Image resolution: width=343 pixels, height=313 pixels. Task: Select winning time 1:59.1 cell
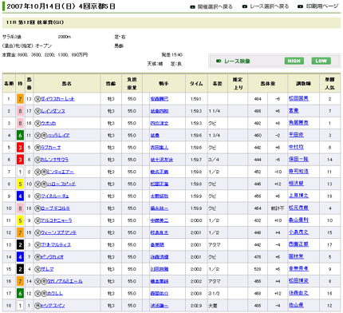point(196,99)
